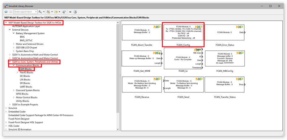Collapse the Communication Blocks node
This screenshot has height=140, width=287.
click(14, 65)
